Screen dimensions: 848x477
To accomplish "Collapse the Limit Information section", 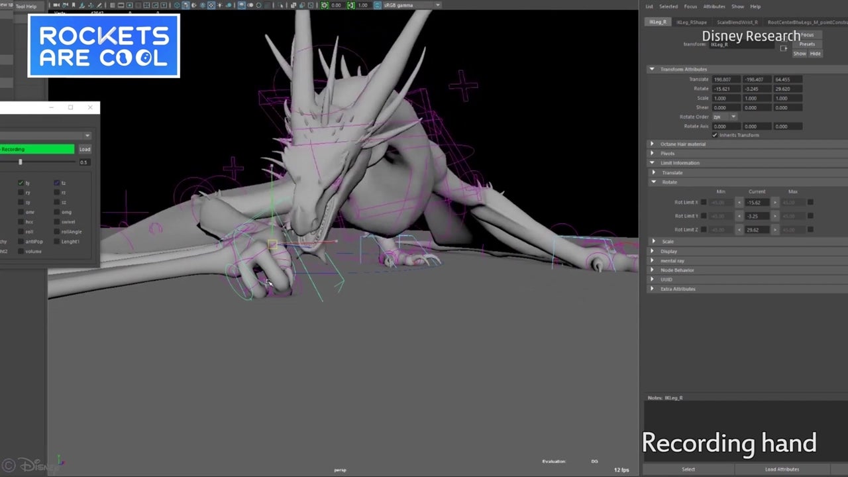I will pos(652,162).
